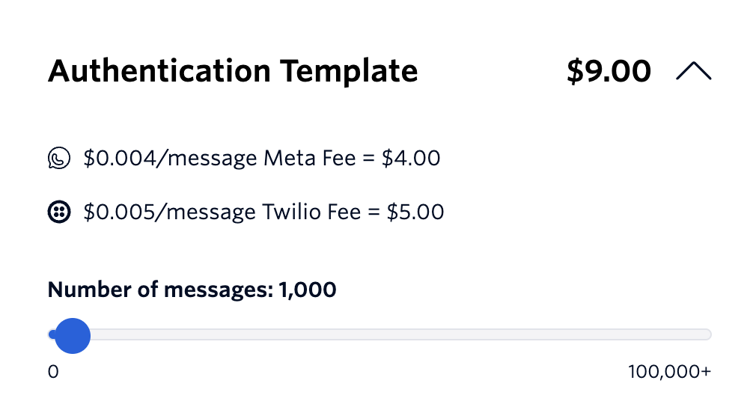
Task: Click the 100,000+ maximum slider label
Action: pyautogui.click(x=669, y=372)
